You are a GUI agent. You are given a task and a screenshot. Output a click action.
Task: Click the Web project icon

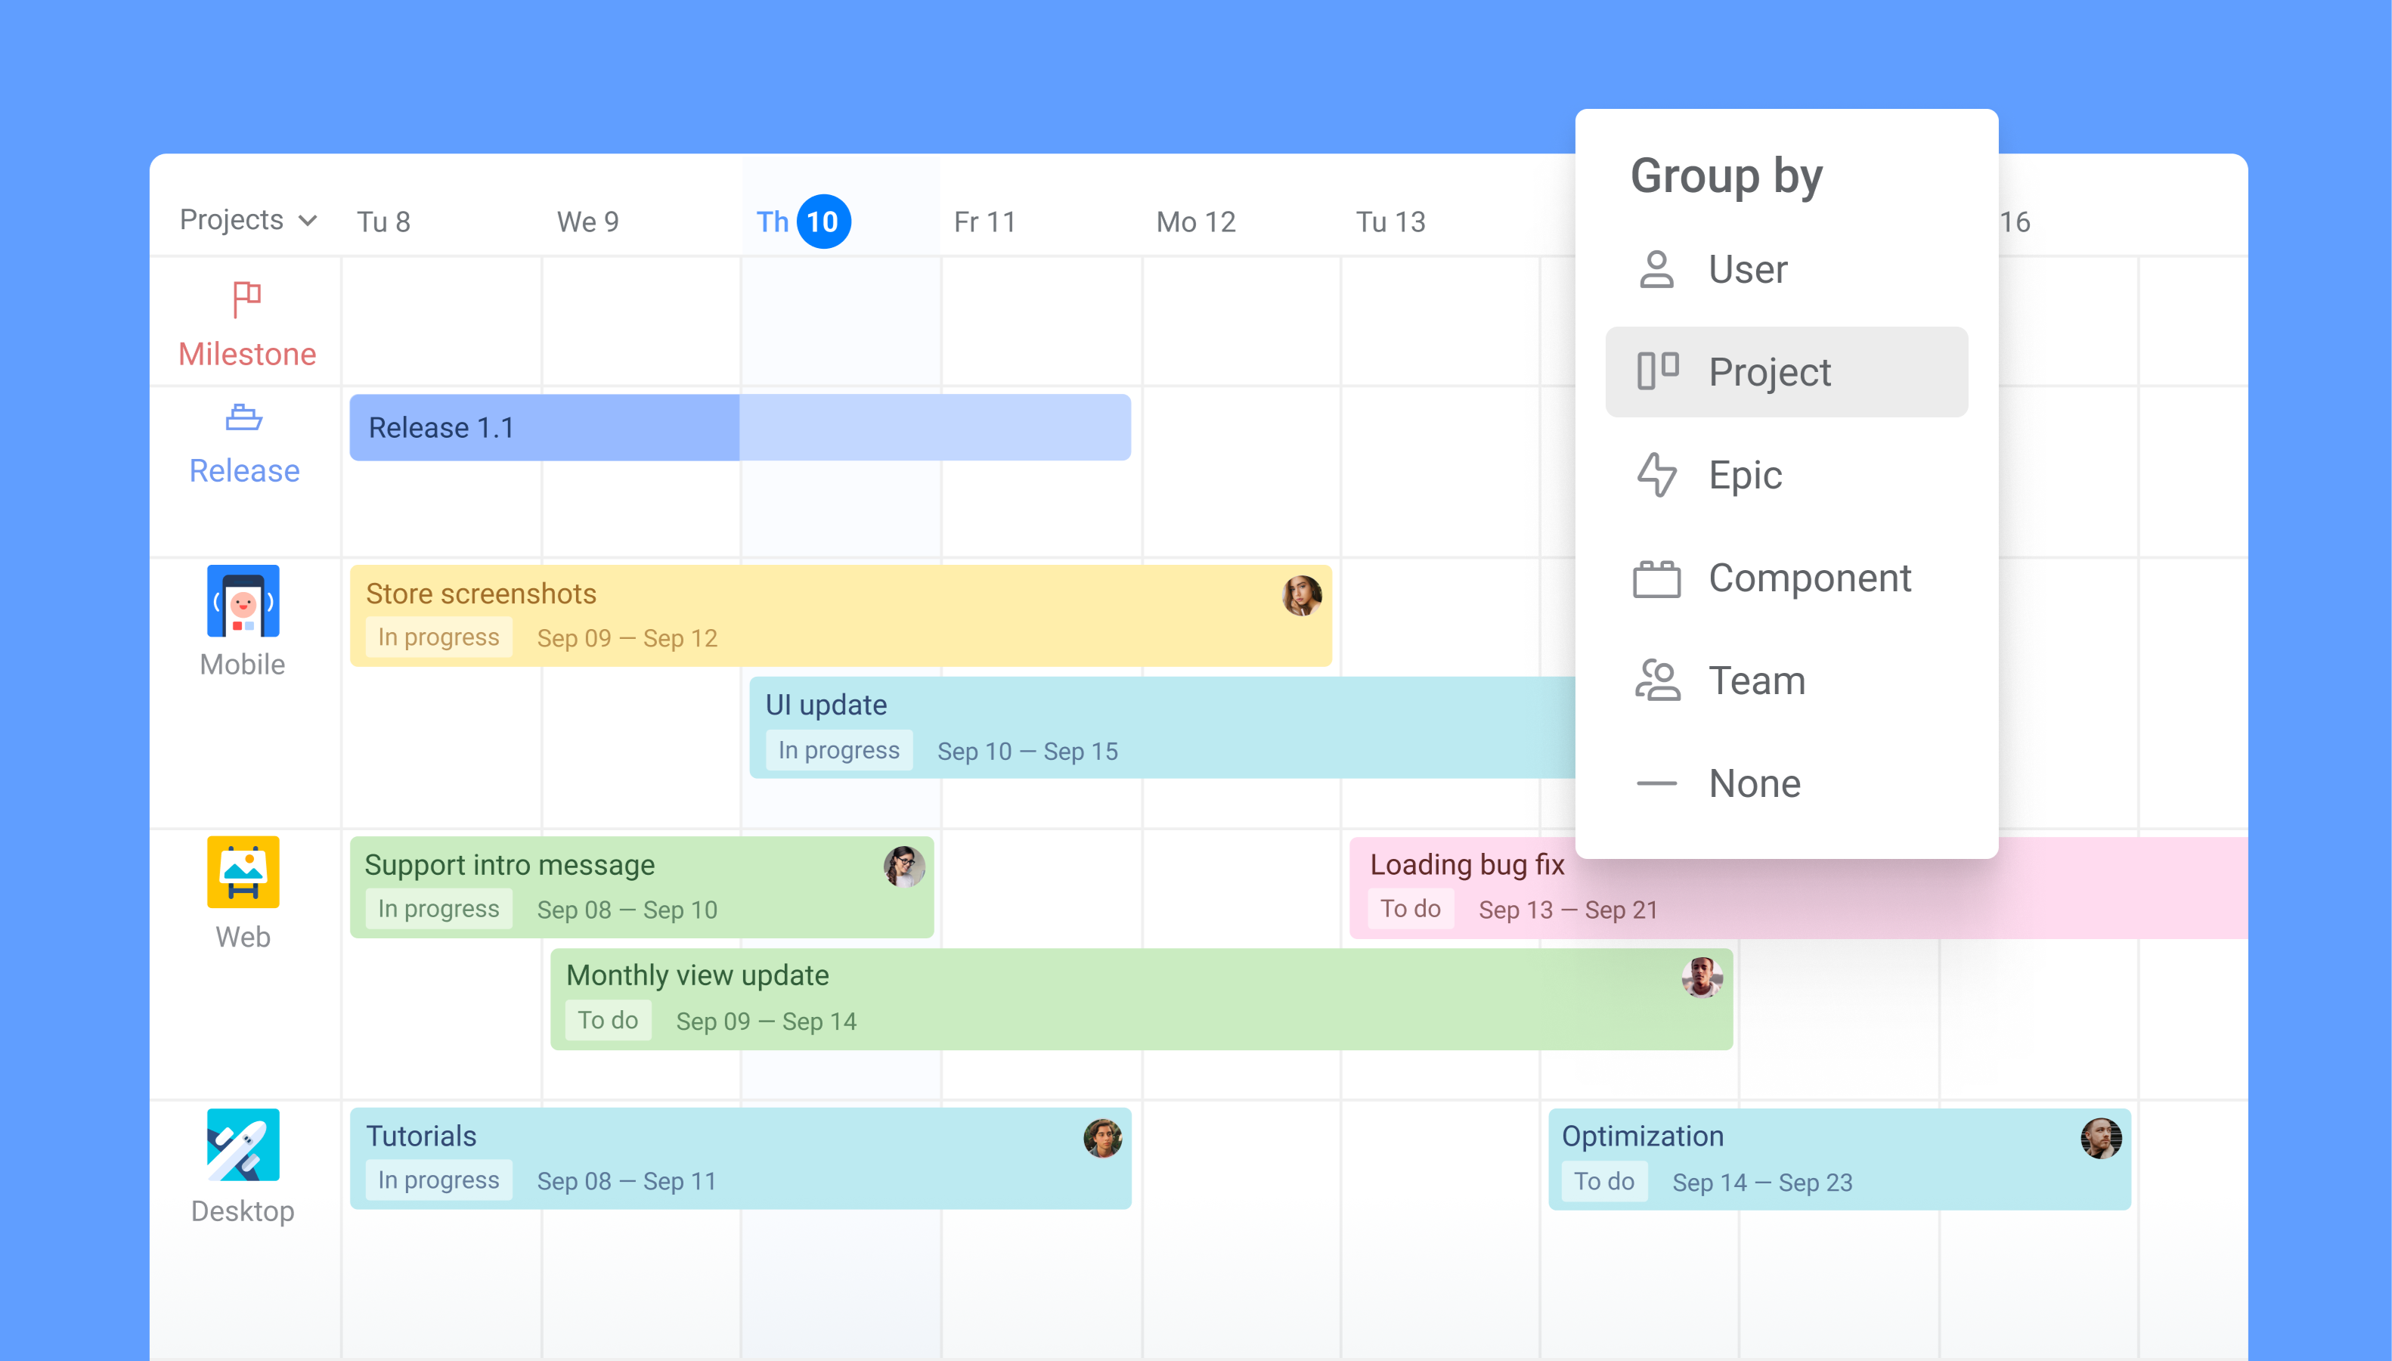243,872
